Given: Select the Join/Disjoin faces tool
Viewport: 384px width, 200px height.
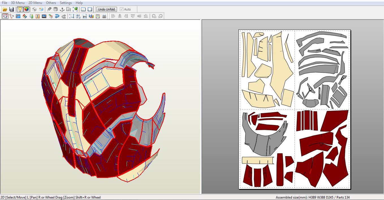Looking at the screenshot, I should pos(12,16).
